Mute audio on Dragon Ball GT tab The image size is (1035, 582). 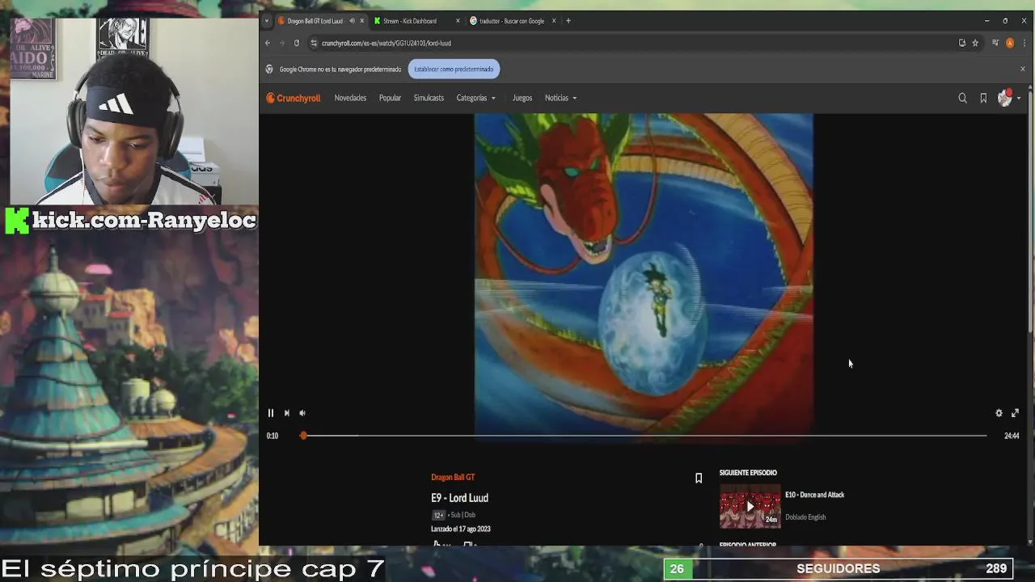point(352,21)
